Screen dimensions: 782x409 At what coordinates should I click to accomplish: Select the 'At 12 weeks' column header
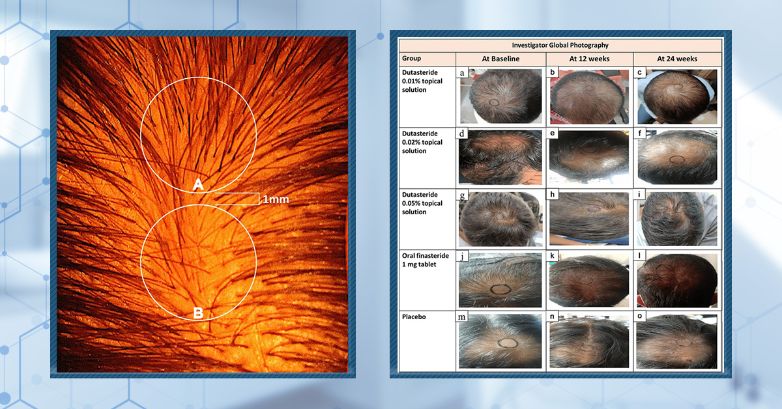[x=589, y=59]
